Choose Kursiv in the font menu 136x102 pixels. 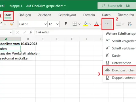120,56
